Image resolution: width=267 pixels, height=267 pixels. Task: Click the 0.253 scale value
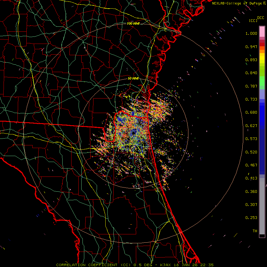point(251,218)
